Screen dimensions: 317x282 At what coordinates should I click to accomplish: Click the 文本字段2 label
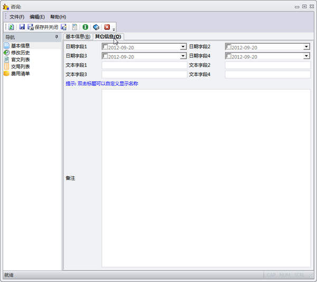tap(200, 65)
